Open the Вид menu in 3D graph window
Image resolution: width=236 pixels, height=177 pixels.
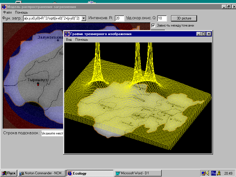[69, 40]
